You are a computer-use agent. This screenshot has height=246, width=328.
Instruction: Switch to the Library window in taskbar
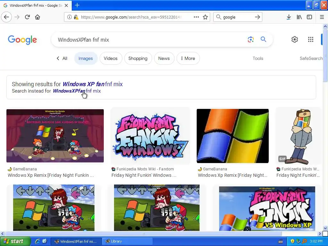point(128,242)
